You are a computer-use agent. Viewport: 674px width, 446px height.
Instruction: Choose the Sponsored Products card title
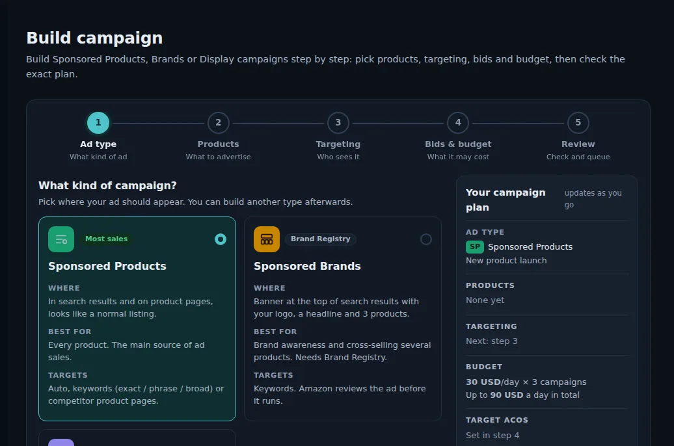click(107, 266)
